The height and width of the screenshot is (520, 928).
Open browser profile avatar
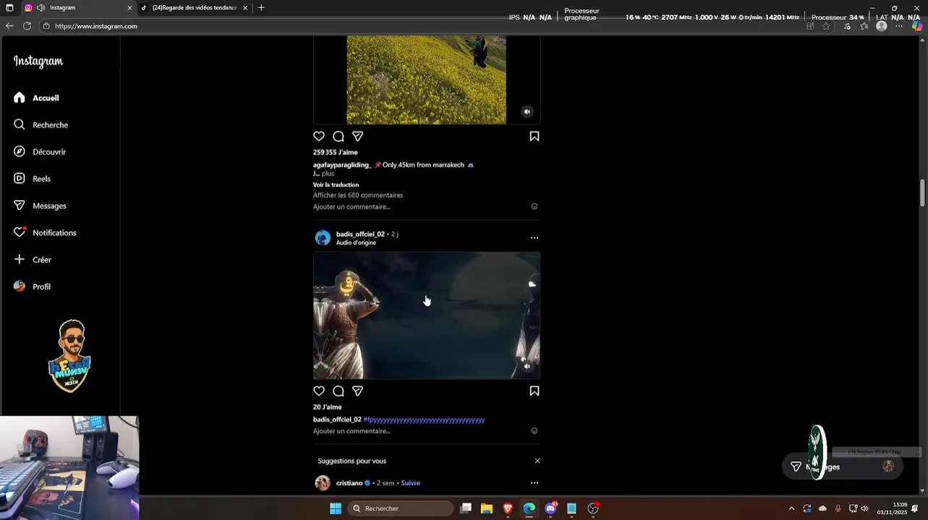881,26
